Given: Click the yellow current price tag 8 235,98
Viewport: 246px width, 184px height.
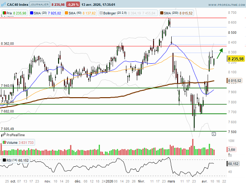Looking at the screenshot, I should point(236,59).
